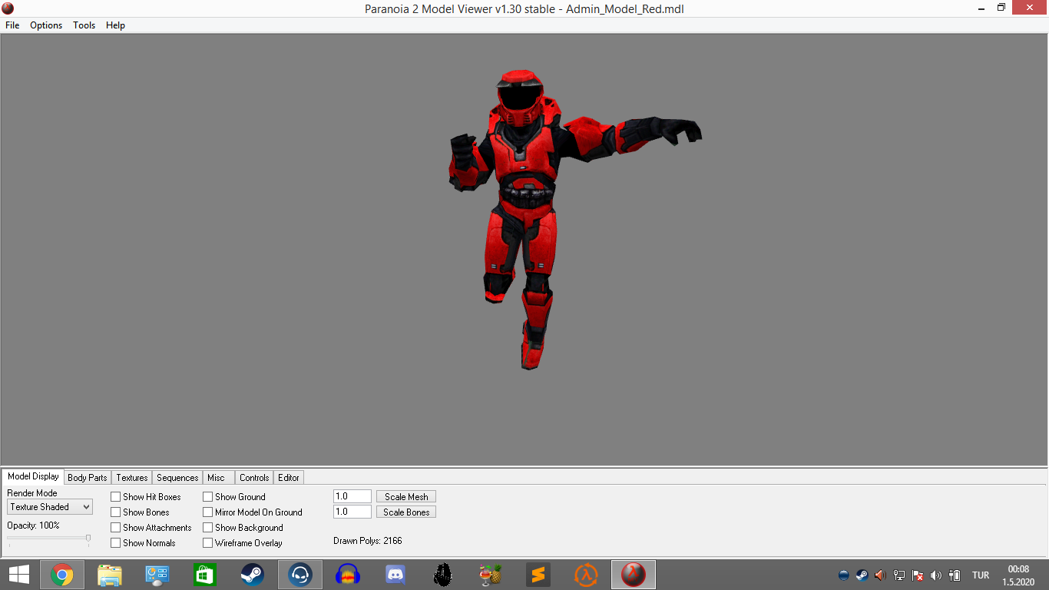Image resolution: width=1049 pixels, height=590 pixels.
Task: Click the 'Drawn Polys: 2166' text
Action: [368, 541]
